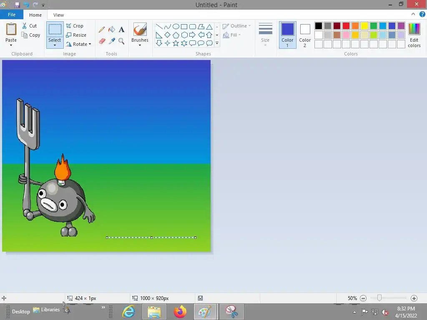Open the shape Outline dropdown
Viewport: 427px width, 320px height.
pyautogui.click(x=236, y=26)
